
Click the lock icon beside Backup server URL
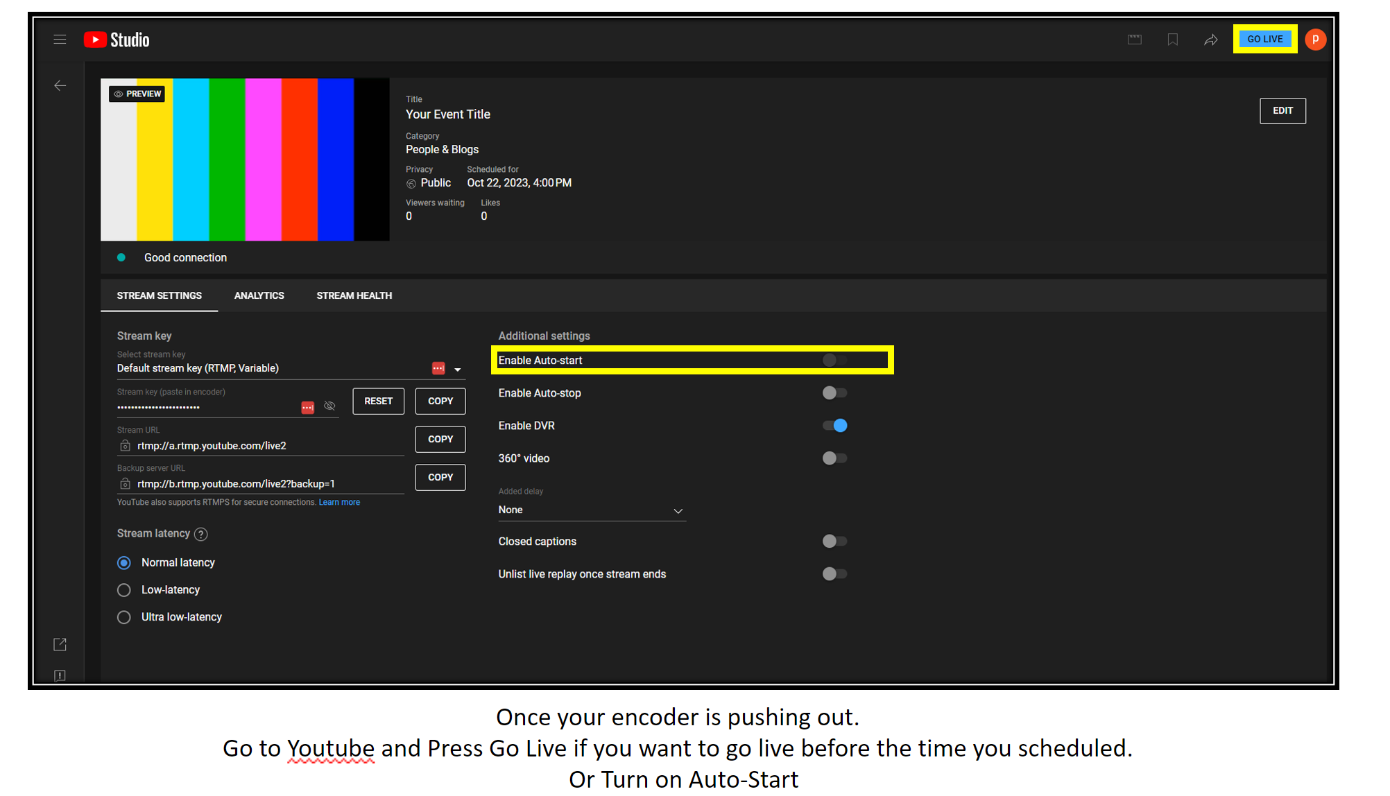(x=125, y=484)
